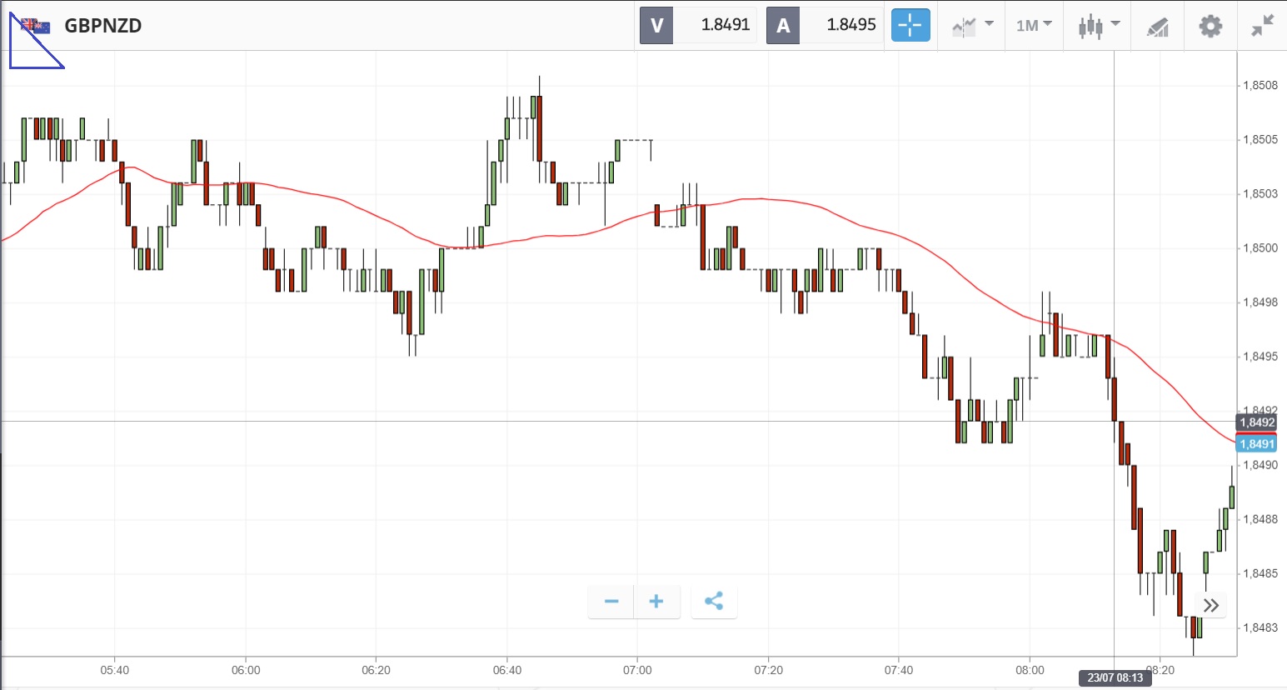Click the sell price 1.8491
The height and width of the screenshot is (690, 1287).
pyautogui.click(x=725, y=25)
